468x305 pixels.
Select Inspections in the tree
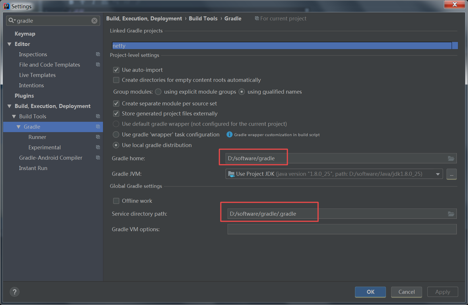pyautogui.click(x=33, y=54)
